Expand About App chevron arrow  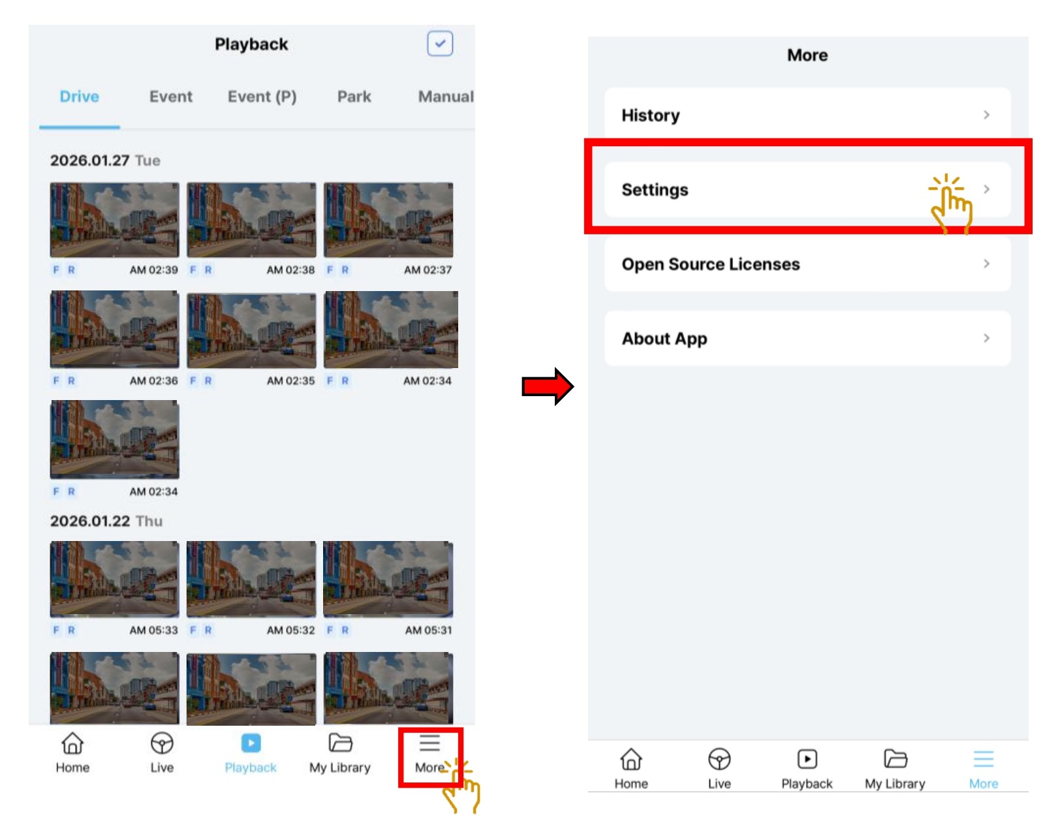pos(986,338)
